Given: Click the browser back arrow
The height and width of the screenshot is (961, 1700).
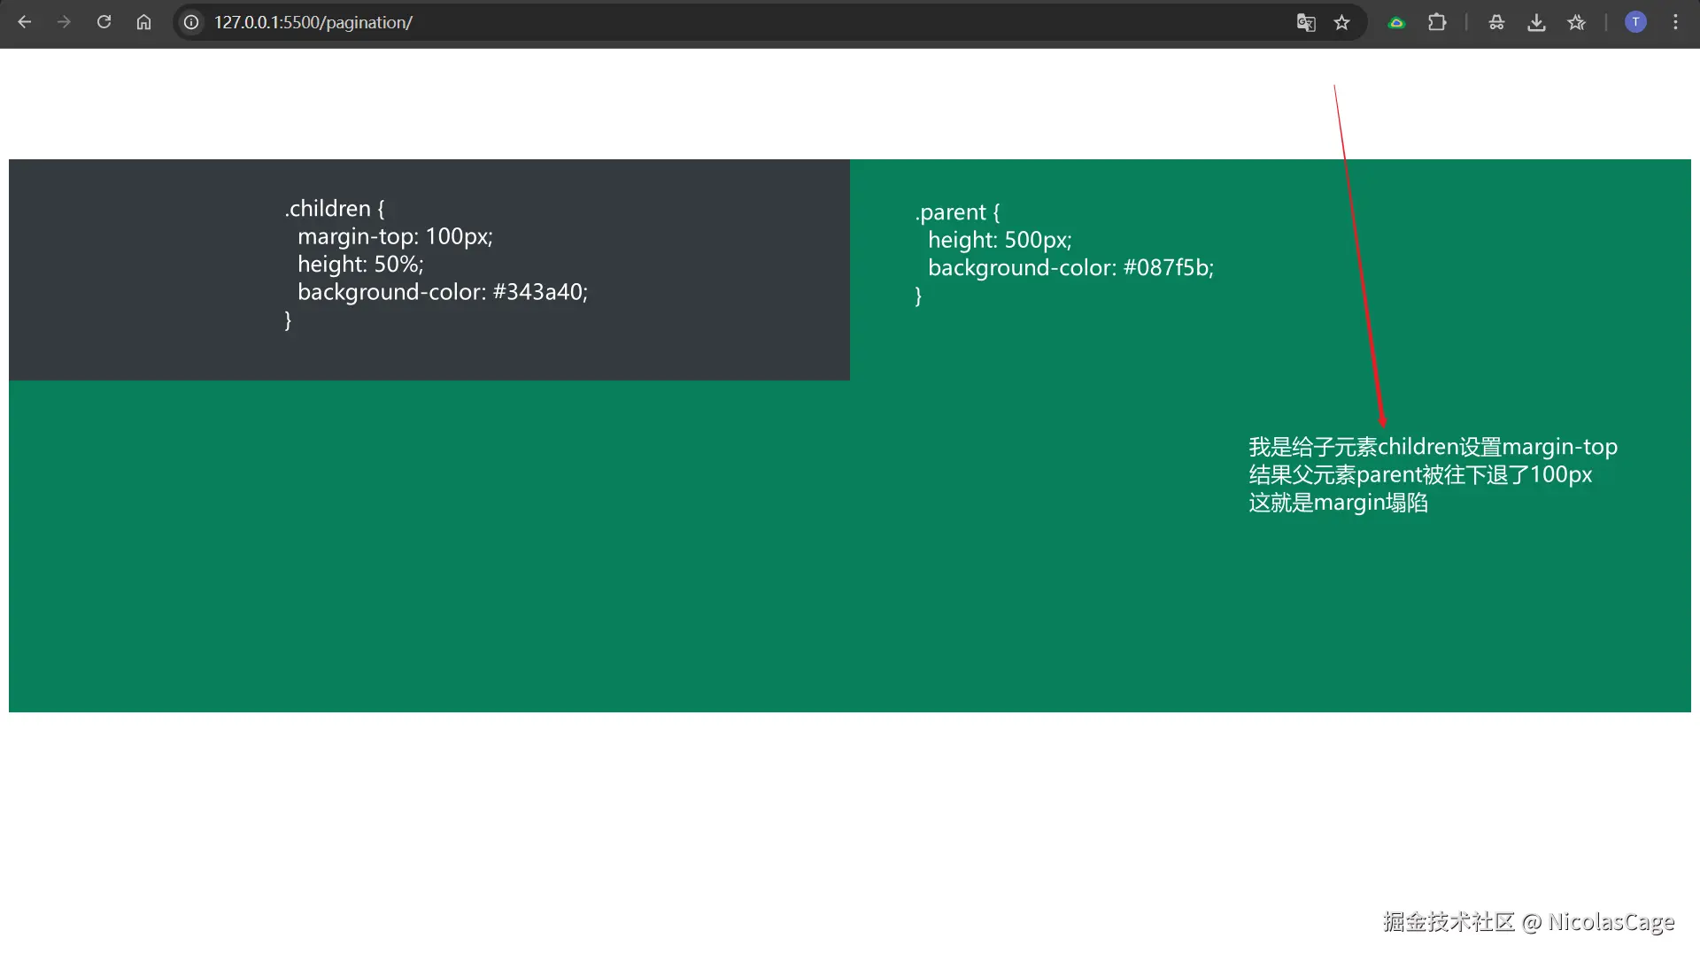Looking at the screenshot, I should [25, 22].
